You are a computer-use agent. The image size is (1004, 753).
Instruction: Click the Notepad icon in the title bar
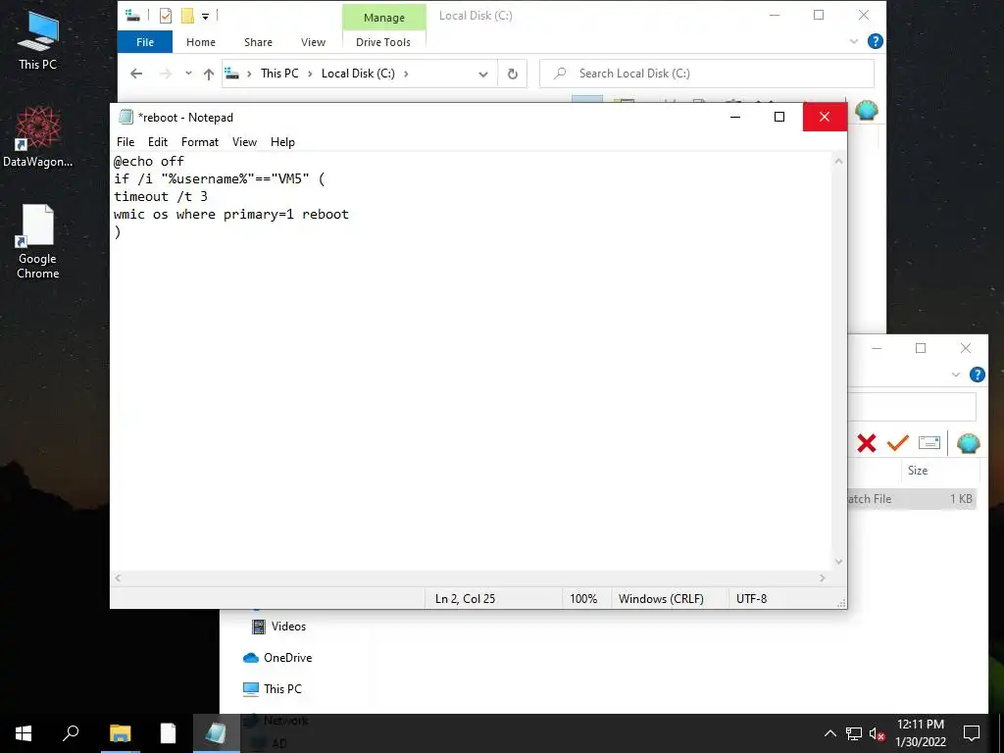[125, 118]
